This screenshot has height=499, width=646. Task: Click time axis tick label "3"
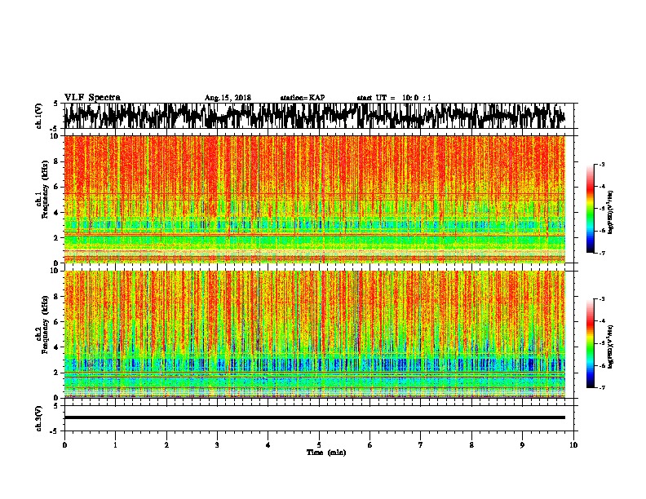point(217,445)
